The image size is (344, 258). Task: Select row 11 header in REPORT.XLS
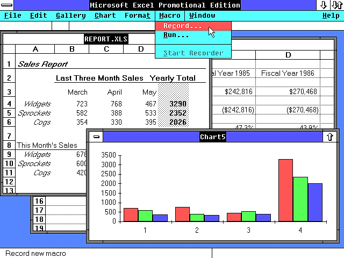(9, 173)
